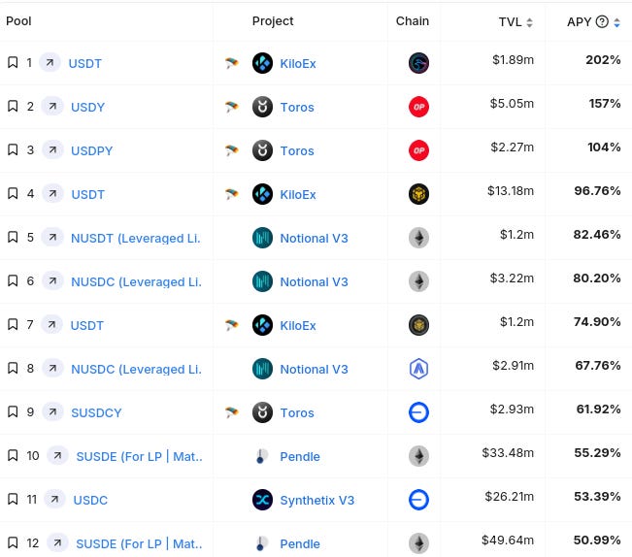Bookmark the row 7 USDT pool
The image size is (632, 557).
pos(13,325)
